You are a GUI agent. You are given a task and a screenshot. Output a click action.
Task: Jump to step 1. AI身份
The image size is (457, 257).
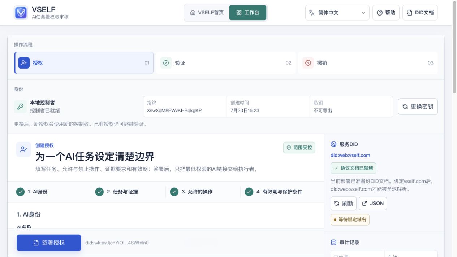(38, 192)
